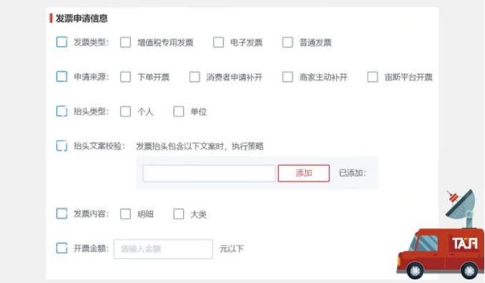Tick the 商家主动补开 checkbox
Screen dimensions: 485x283
coord(288,77)
